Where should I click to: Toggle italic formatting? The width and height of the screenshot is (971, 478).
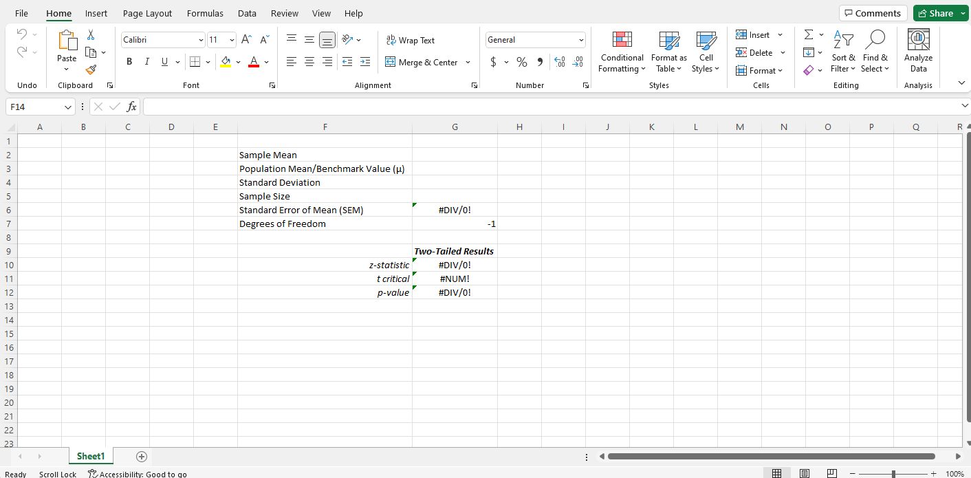tap(146, 61)
